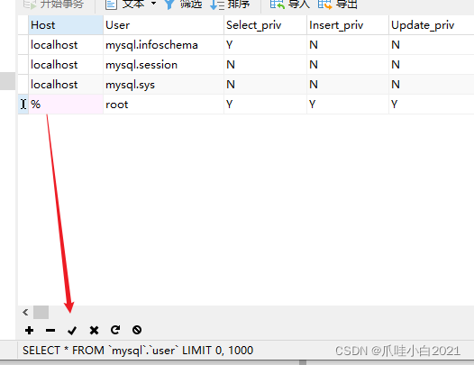474x365 pixels.
Task: Click the delete record minus icon
Action: tap(50, 330)
